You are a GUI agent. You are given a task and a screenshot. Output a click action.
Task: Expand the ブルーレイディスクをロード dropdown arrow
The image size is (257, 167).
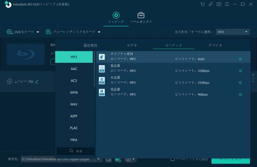[x=99, y=32]
